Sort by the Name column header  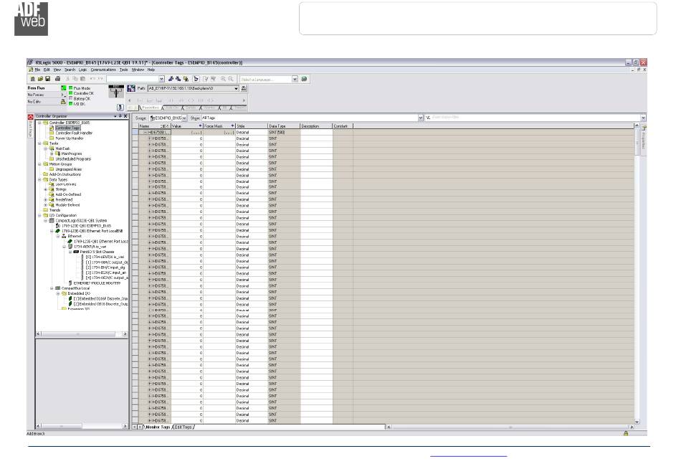[154, 126]
